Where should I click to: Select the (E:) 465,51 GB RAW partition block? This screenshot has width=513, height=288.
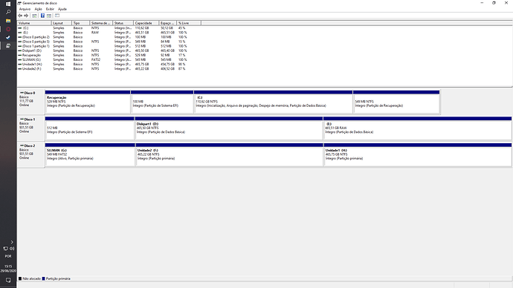(x=417, y=128)
